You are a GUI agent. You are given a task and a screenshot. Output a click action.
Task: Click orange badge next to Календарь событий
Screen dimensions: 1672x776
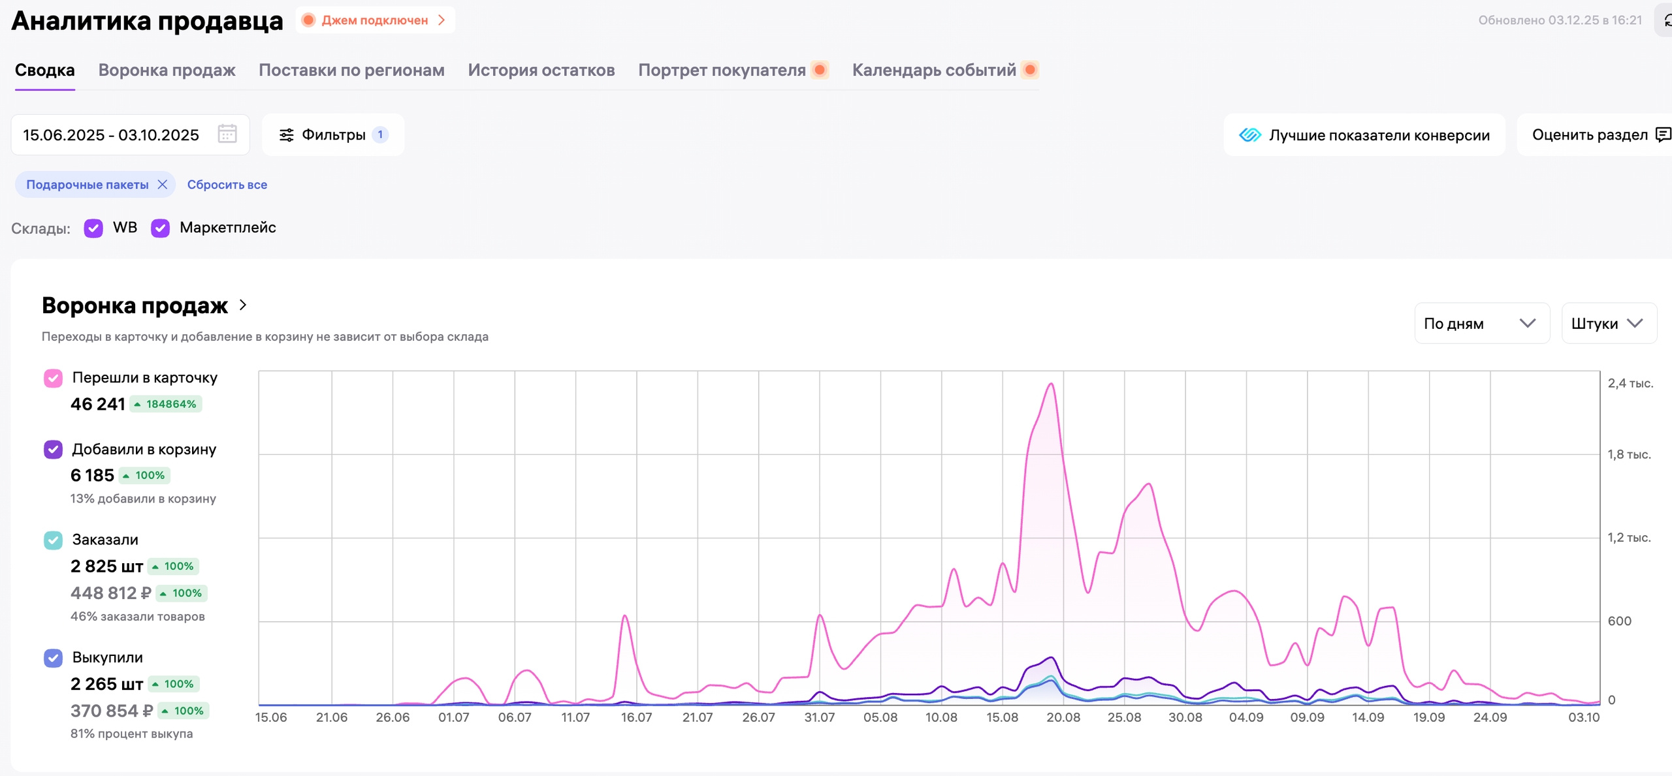click(x=1030, y=70)
